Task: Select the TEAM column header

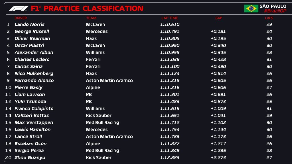Action: [x=91, y=18]
